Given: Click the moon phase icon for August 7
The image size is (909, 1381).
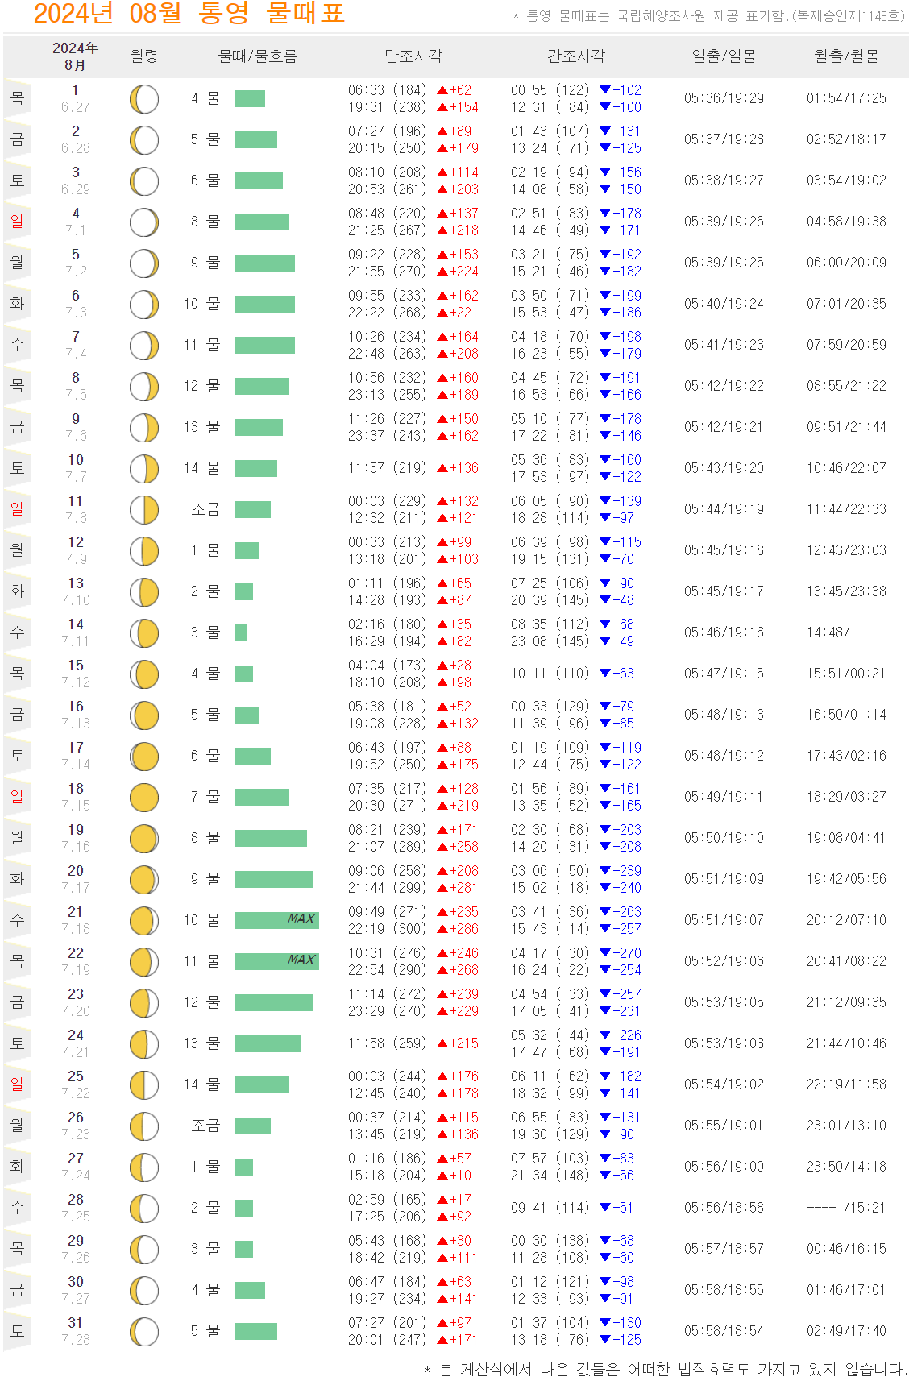Looking at the screenshot, I should click(x=144, y=346).
